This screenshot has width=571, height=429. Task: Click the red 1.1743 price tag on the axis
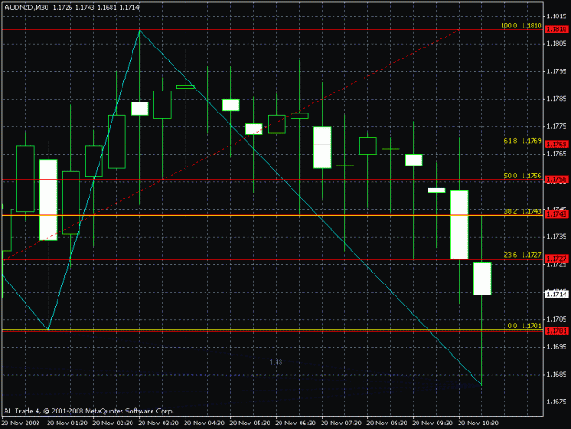(556, 214)
